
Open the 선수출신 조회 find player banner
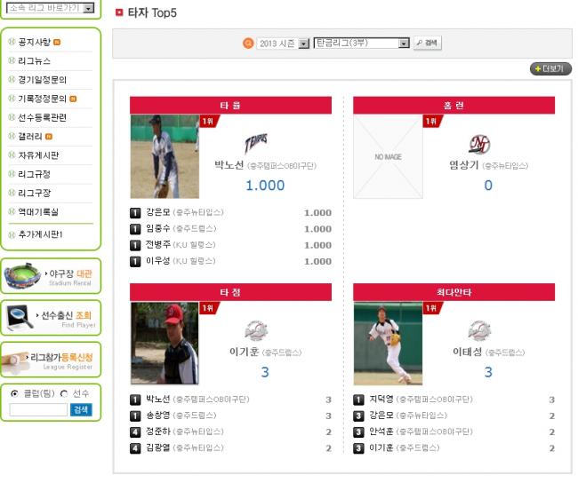click(x=51, y=317)
